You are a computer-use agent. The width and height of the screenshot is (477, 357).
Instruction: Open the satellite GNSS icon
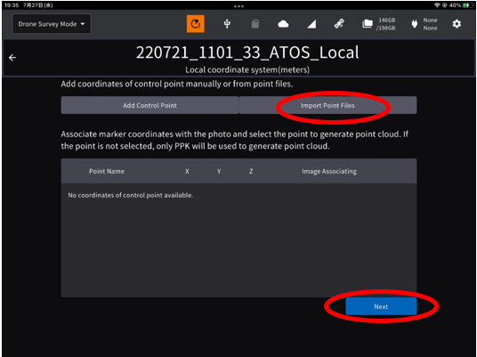click(339, 24)
